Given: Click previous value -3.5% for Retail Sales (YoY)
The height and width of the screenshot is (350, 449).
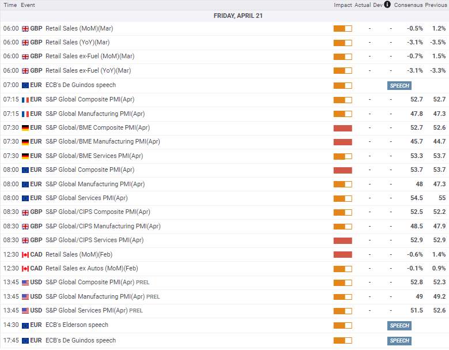Looking at the screenshot, I should click(437, 42).
